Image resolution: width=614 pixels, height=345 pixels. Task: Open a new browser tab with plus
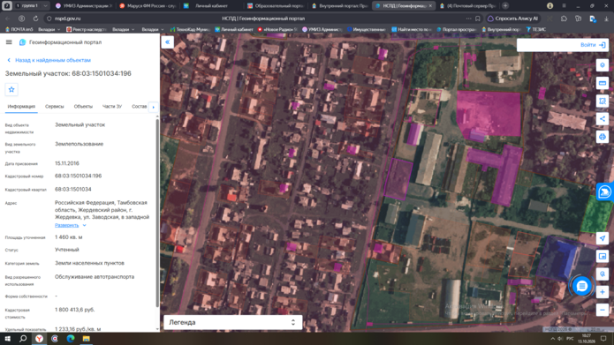pyautogui.click(x=505, y=5)
